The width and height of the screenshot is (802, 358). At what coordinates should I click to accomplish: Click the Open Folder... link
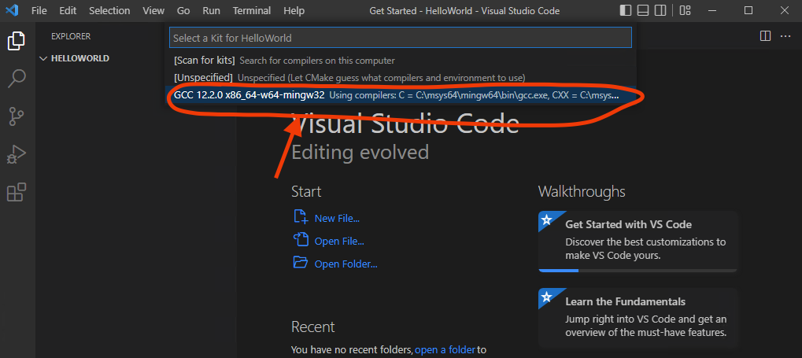[346, 264]
